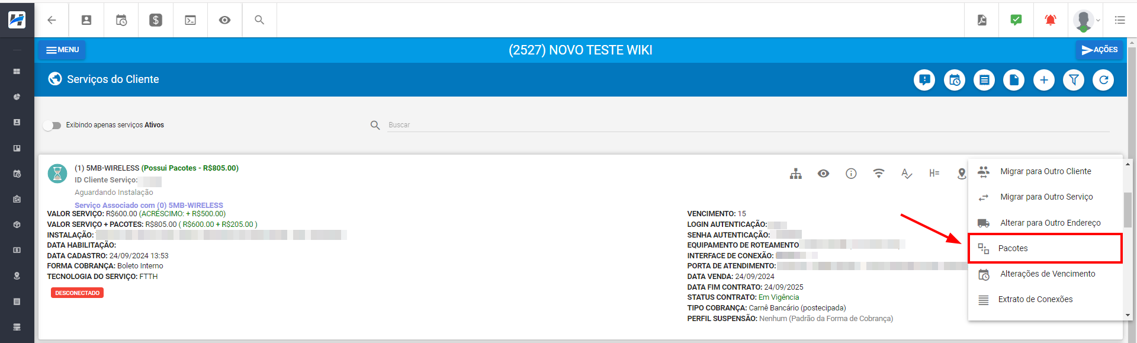Image resolution: width=1137 pixels, height=343 pixels.
Task: Click scroll up arrow of dropdown menu
Action: [1128, 164]
